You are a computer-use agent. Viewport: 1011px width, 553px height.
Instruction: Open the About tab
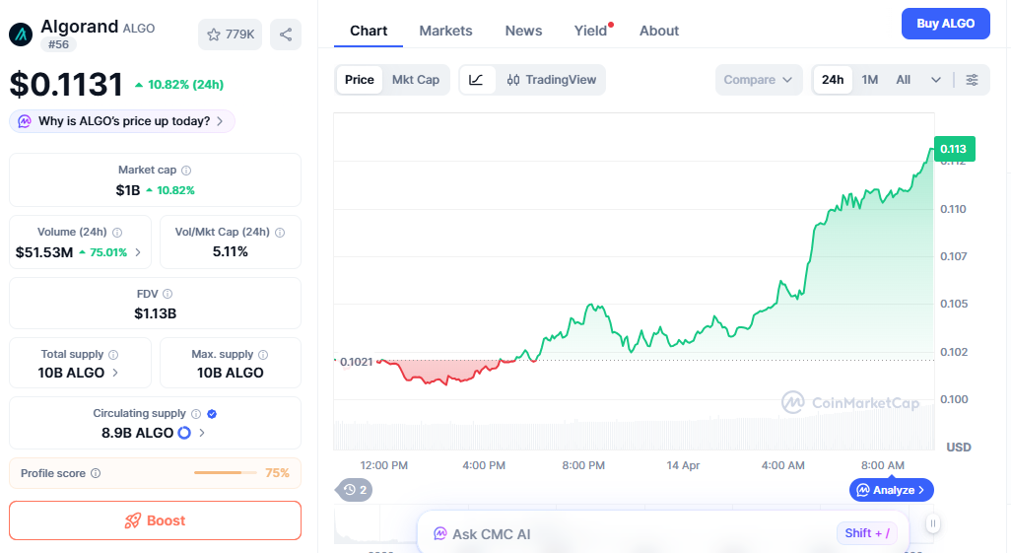click(x=659, y=31)
